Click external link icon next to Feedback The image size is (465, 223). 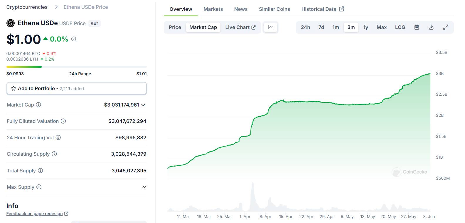[66, 214]
